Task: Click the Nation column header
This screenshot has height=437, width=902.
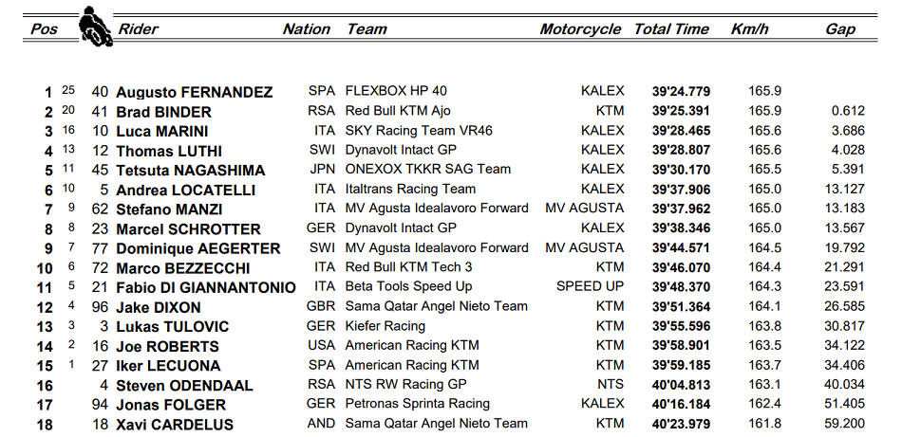Action: coord(306,29)
